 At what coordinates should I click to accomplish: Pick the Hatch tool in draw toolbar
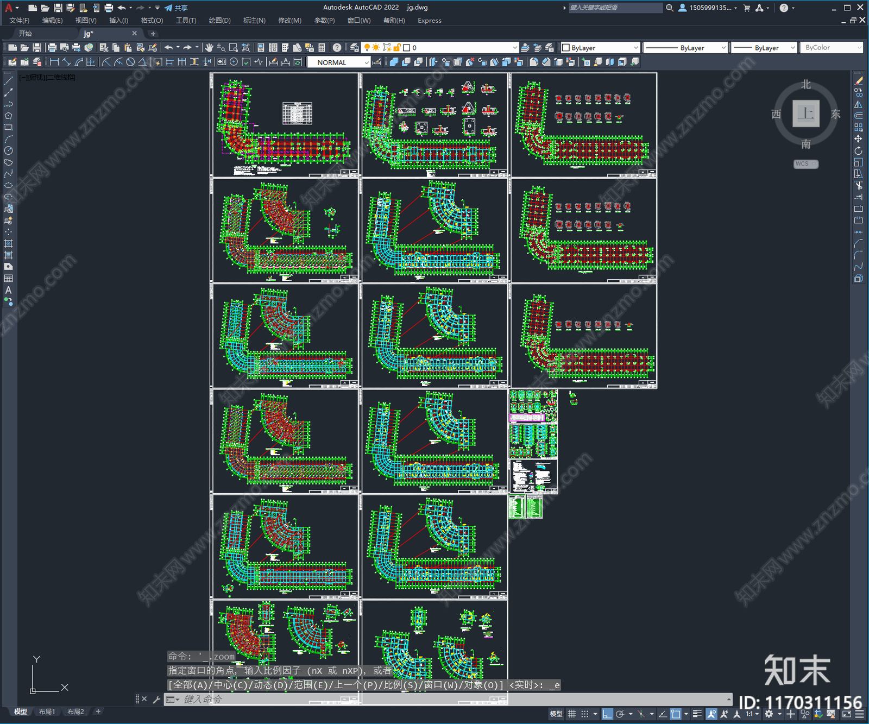click(8, 243)
